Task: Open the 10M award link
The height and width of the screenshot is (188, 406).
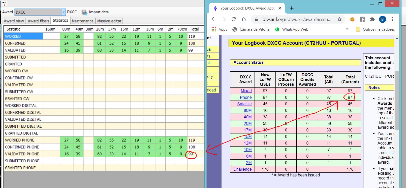Action: [x=248, y=150]
